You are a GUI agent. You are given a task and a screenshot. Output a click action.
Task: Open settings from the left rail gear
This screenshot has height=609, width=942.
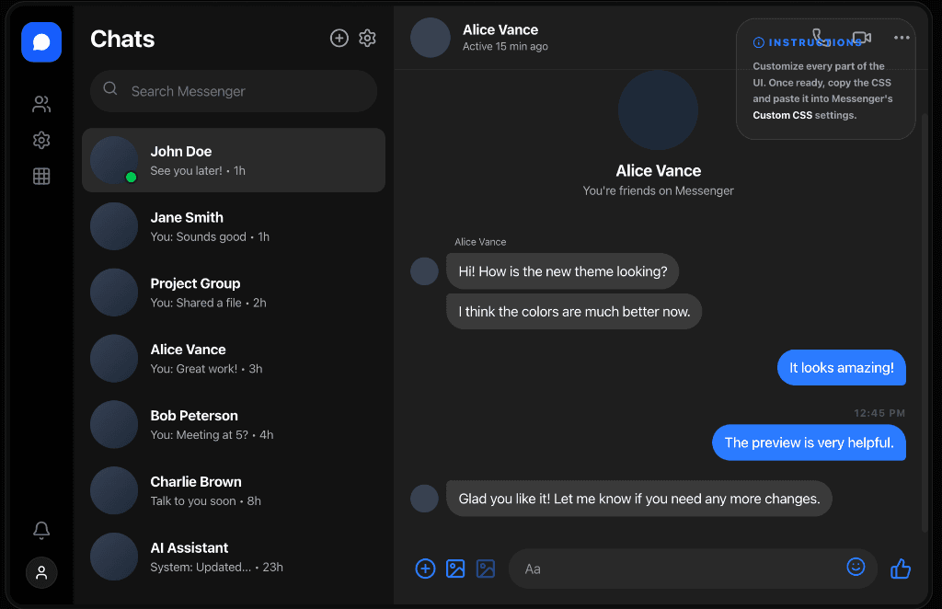40,140
